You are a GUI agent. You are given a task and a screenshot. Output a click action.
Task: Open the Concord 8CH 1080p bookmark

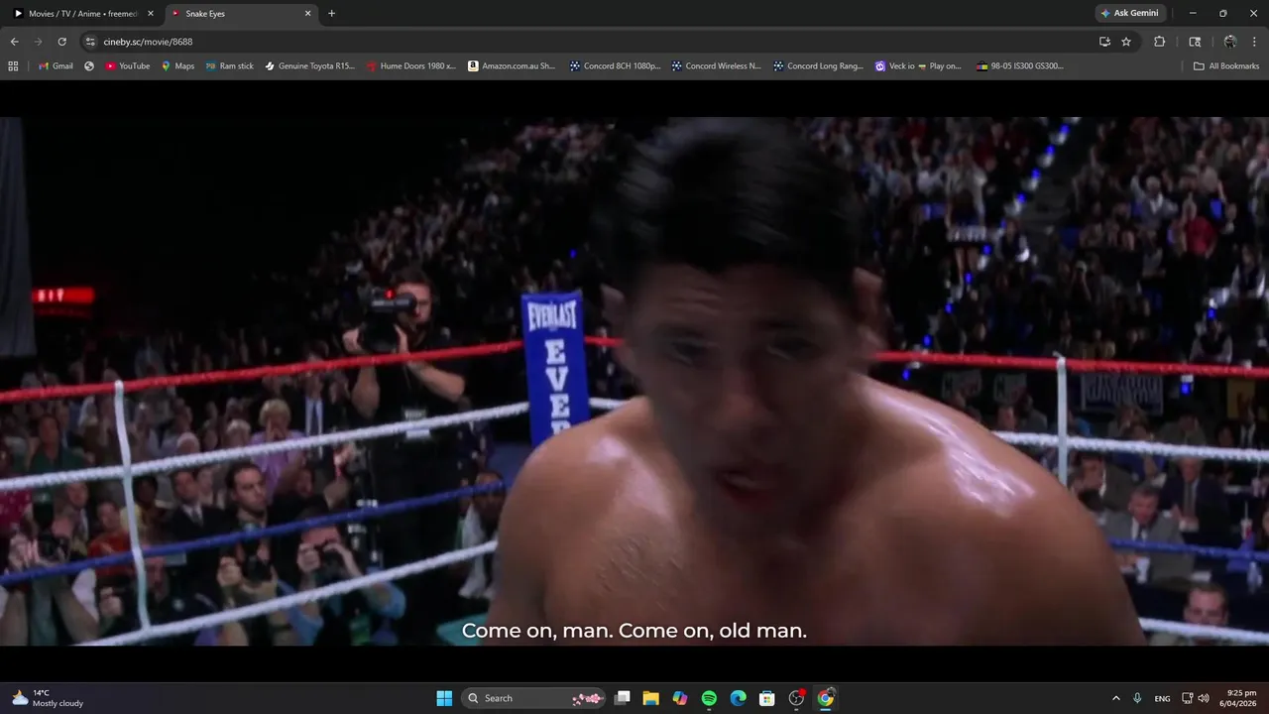(x=615, y=66)
